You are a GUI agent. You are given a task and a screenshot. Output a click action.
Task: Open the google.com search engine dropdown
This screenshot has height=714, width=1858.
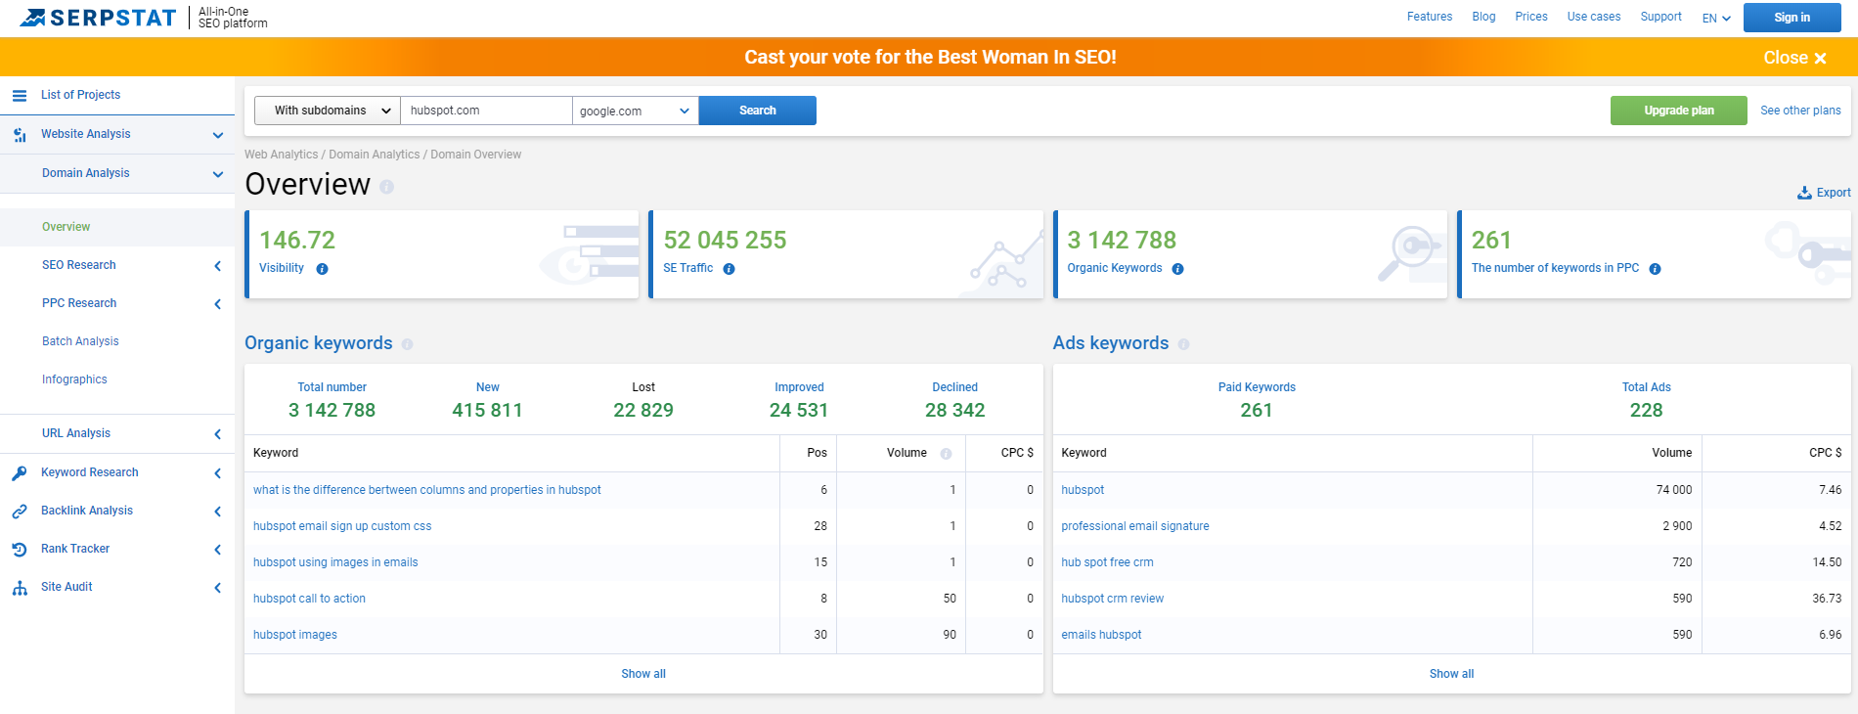click(x=635, y=111)
